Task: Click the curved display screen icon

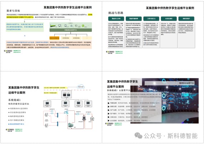Action: (53, 26)
